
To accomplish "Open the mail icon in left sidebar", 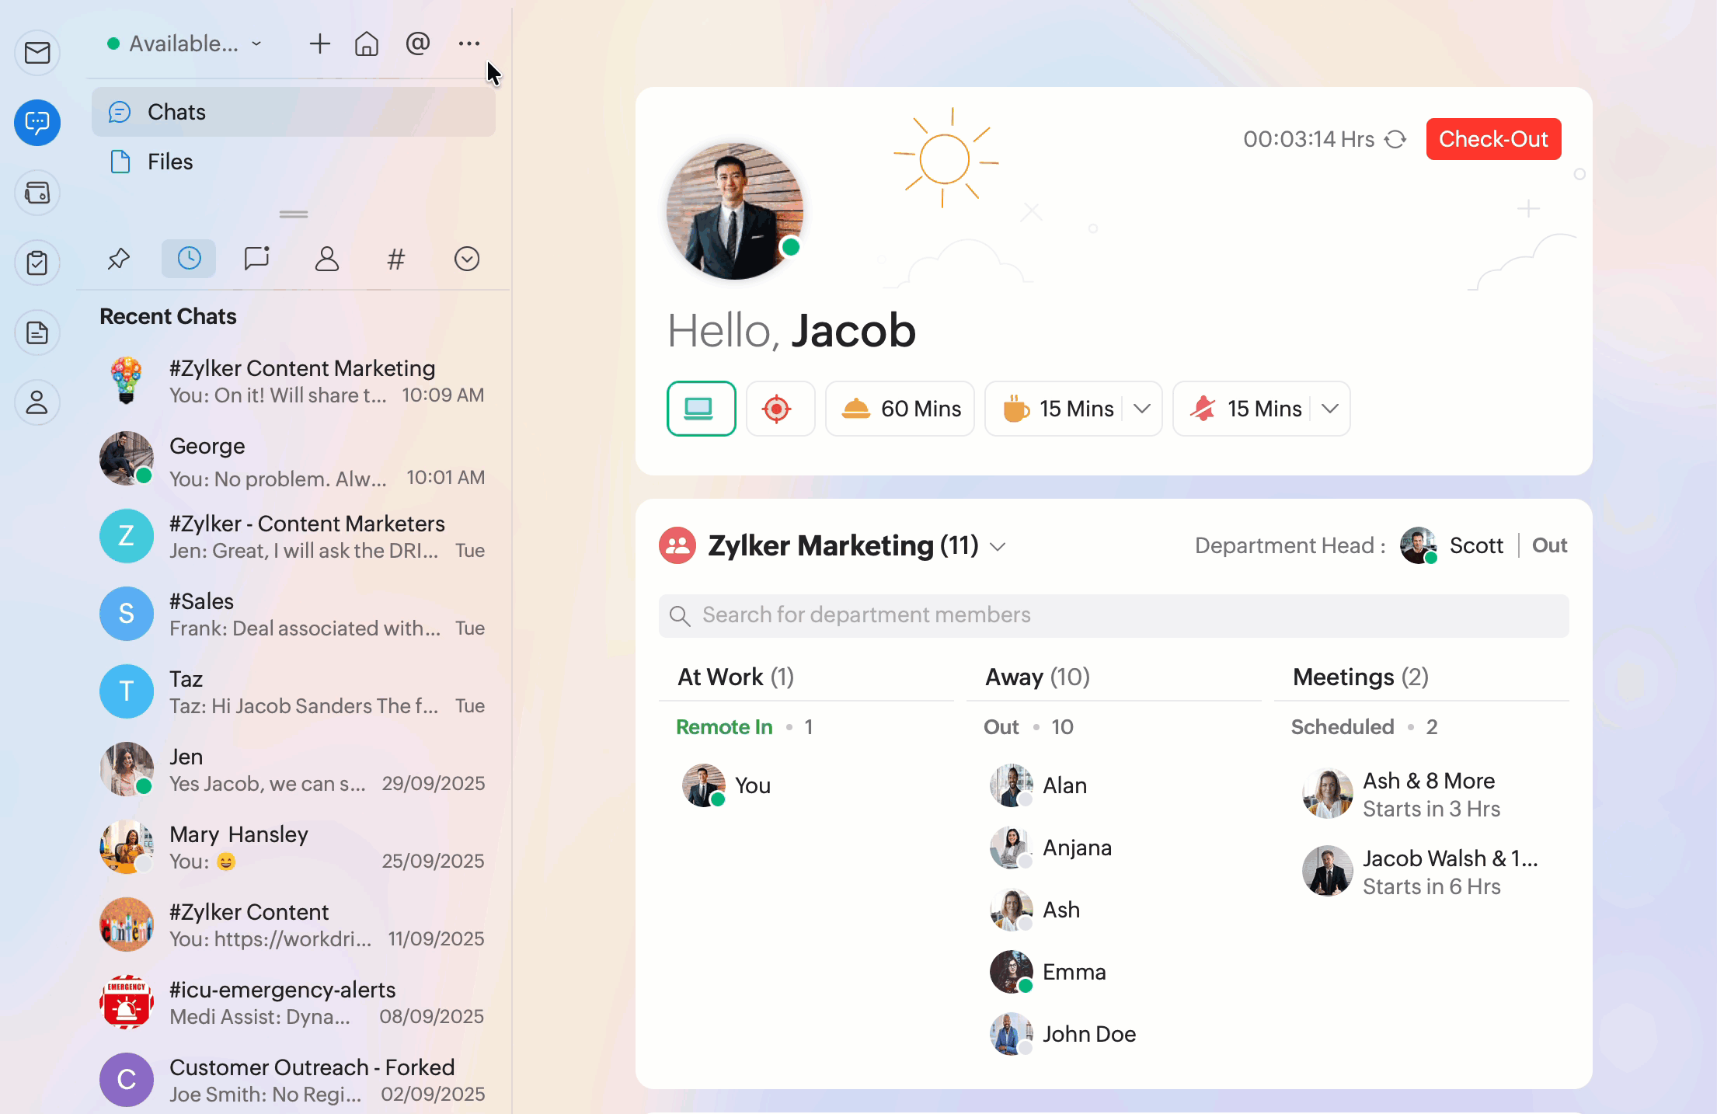I will 37,53.
